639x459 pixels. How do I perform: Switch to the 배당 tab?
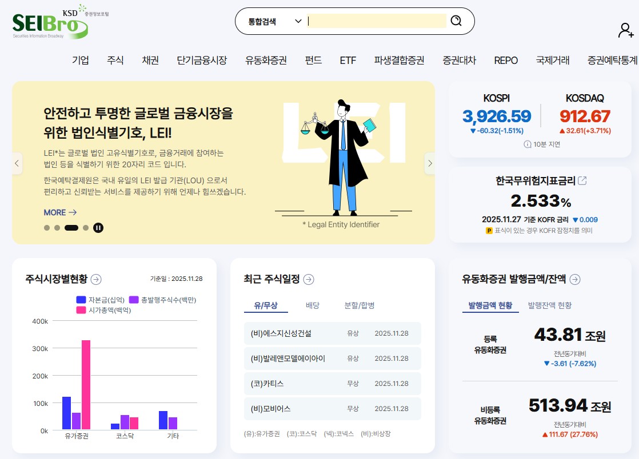click(x=312, y=305)
